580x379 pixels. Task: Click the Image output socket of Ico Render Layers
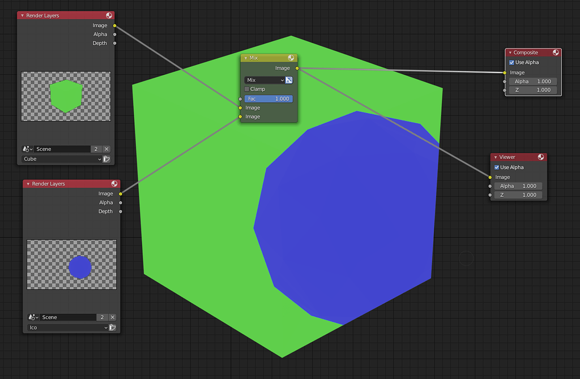pyautogui.click(x=121, y=193)
